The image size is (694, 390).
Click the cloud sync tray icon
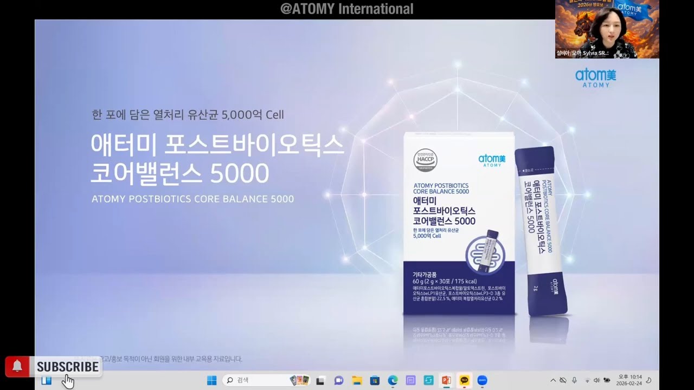pyautogui.click(x=563, y=380)
